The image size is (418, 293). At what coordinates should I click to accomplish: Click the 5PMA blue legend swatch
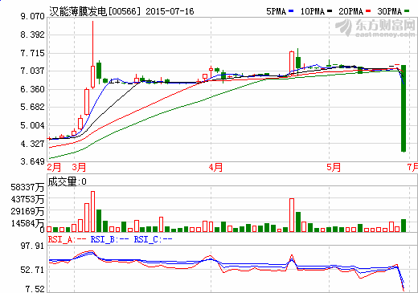coord(291,11)
